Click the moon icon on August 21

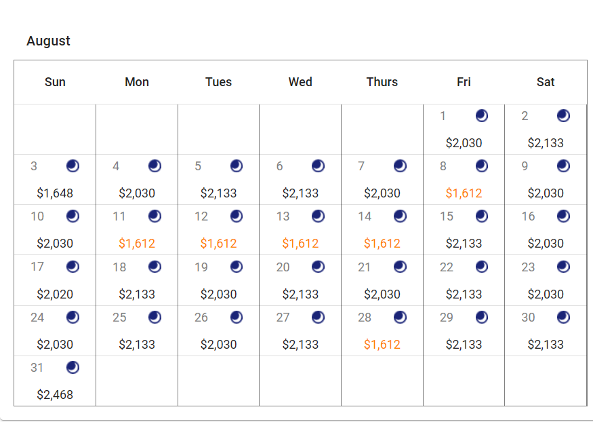pos(400,267)
